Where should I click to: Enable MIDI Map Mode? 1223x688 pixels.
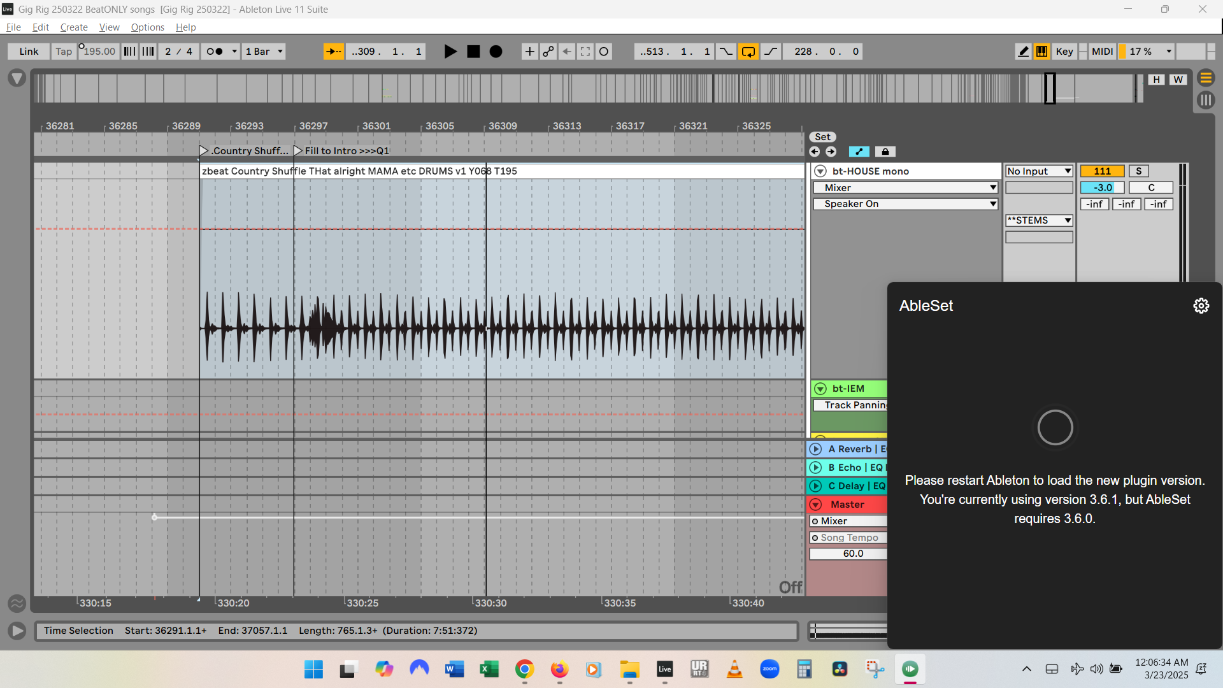[x=1102, y=52]
